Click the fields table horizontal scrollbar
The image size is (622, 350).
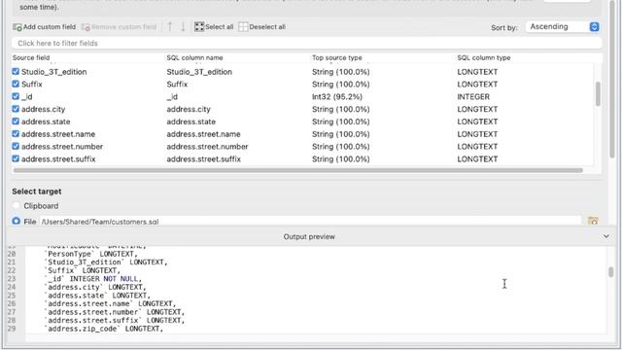click(298, 170)
